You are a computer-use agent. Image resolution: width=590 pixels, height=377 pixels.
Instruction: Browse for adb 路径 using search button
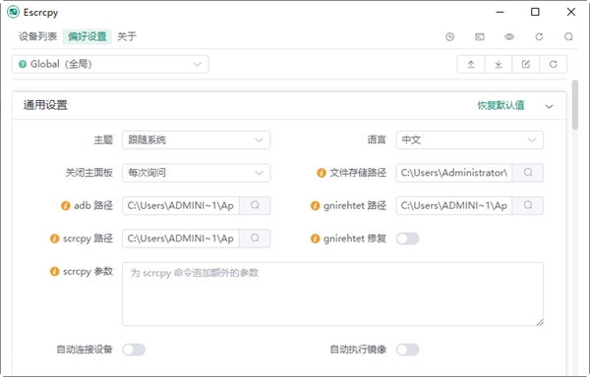coord(255,205)
